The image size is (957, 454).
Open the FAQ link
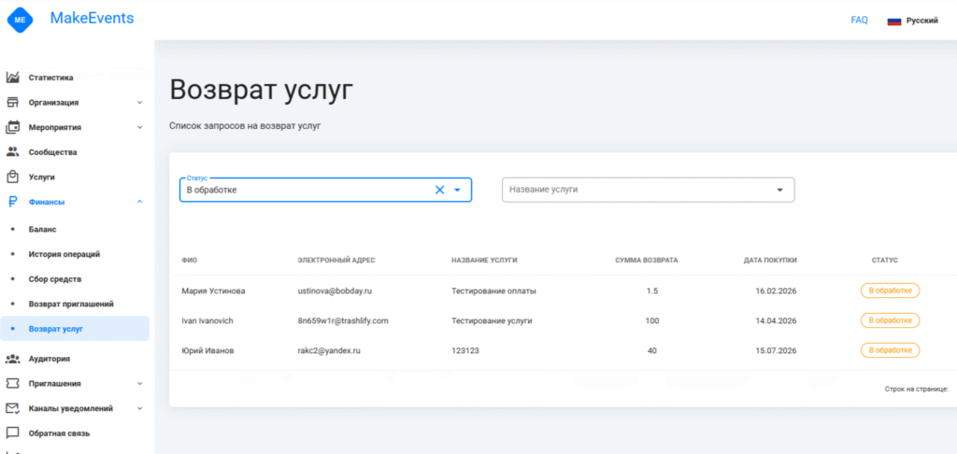pyautogui.click(x=860, y=21)
